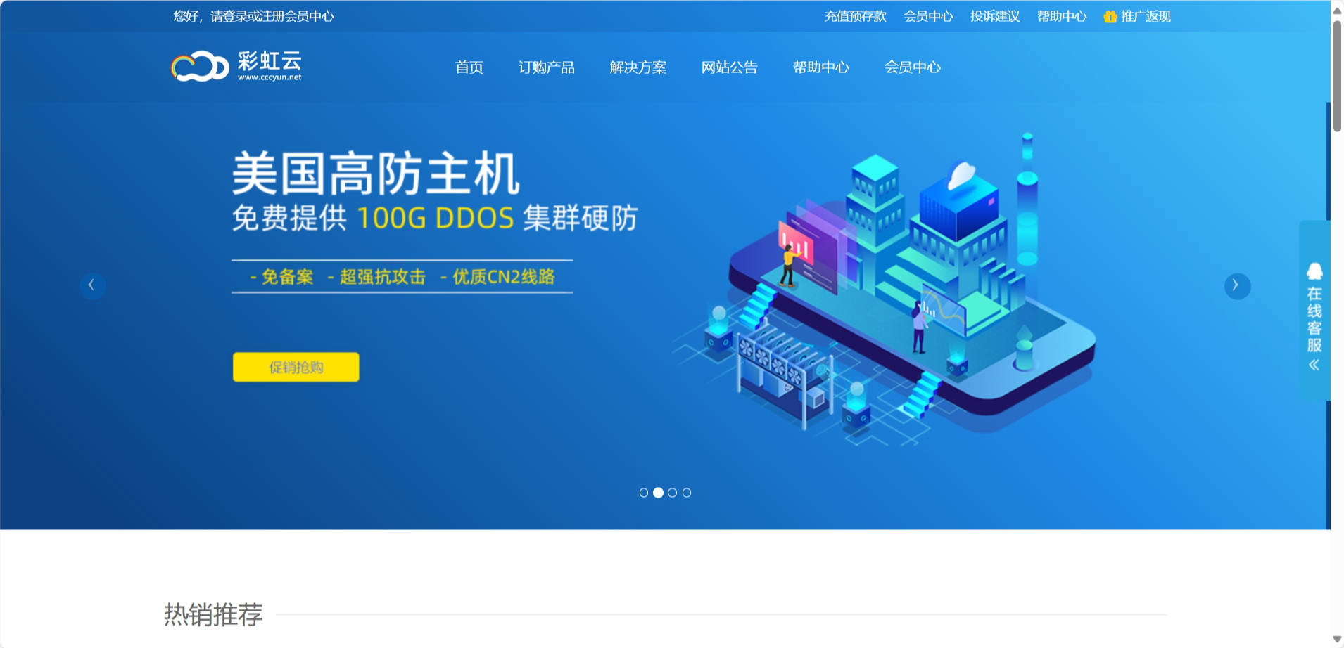1344x648 pixels.
Task: Open the 订购产品 navigation menu
Action: tap(546, 67)
